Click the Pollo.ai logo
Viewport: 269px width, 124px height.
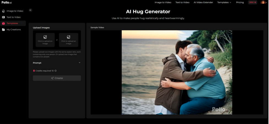click(x=7, y=2)
